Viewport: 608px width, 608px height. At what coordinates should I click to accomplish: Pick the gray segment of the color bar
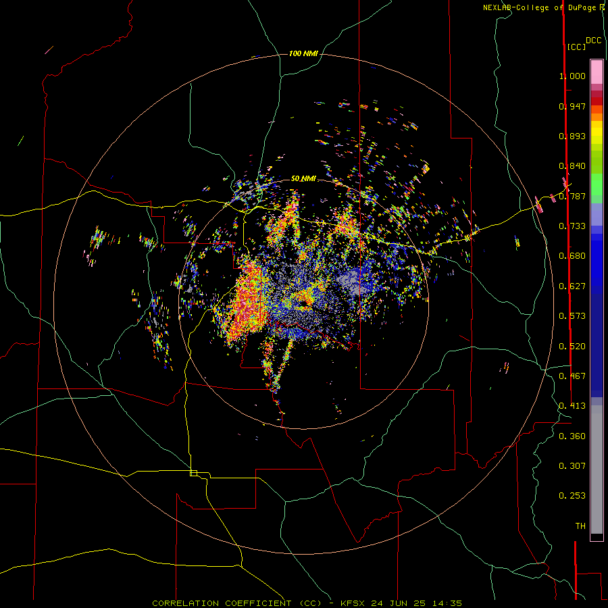pyautogui.click(x=597, y=470)
